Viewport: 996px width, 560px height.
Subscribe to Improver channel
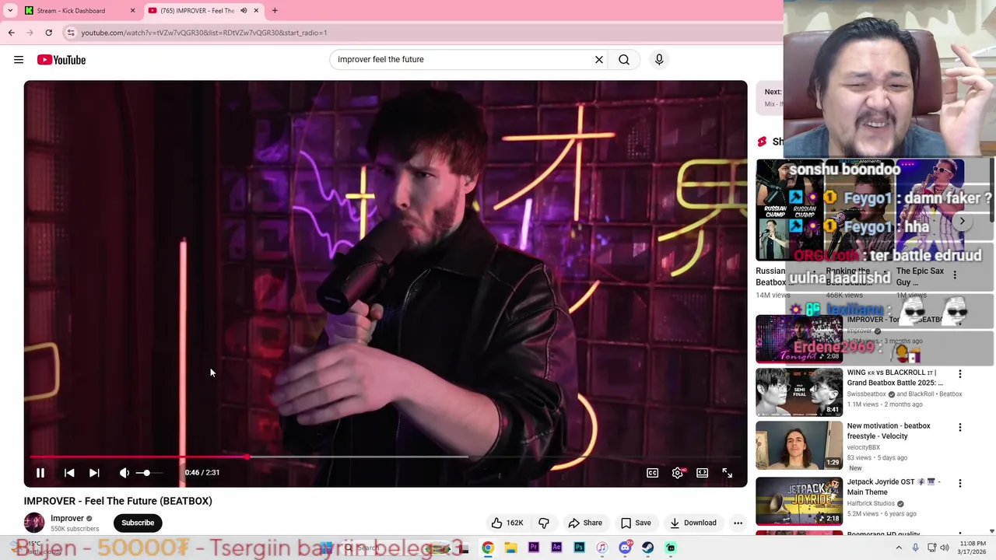(x=138, y=523)
